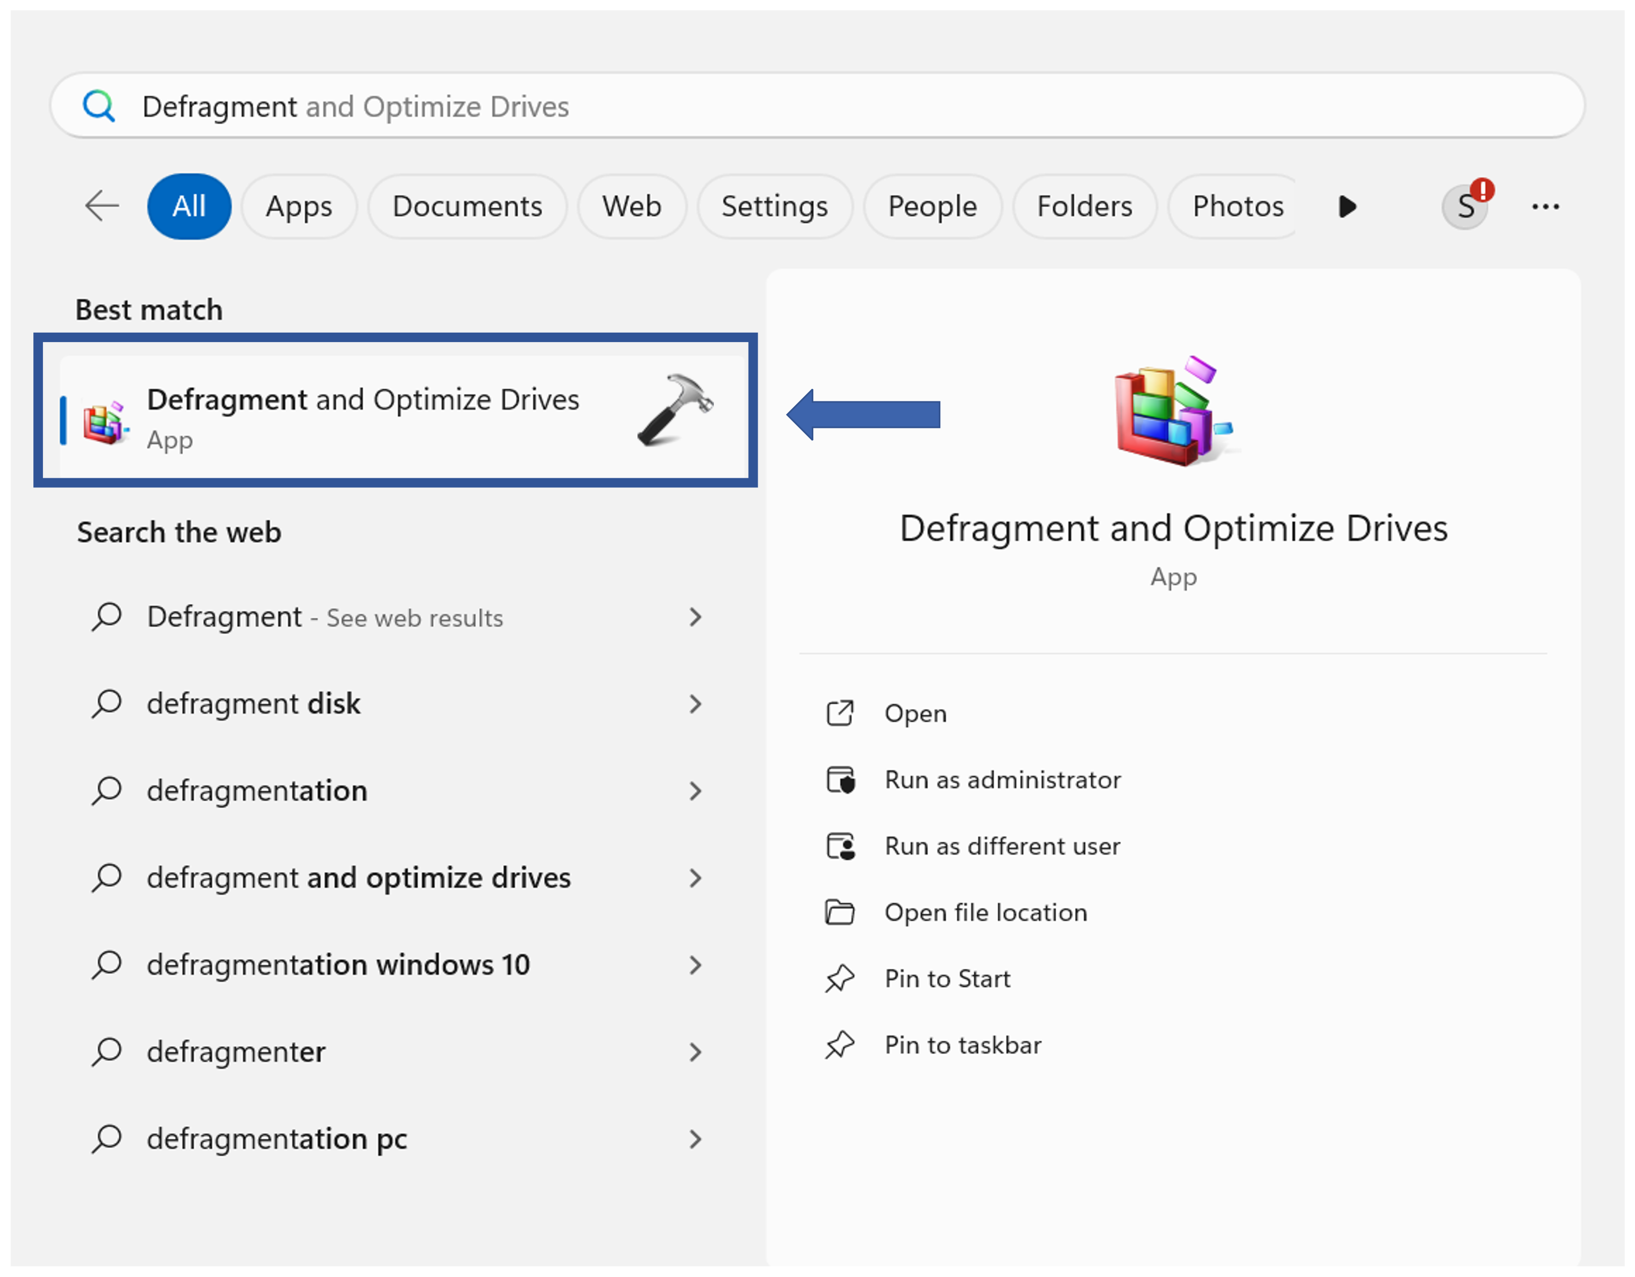Select the Settings filter tab
This screenshot has width=1635, height=1277.
774,207
